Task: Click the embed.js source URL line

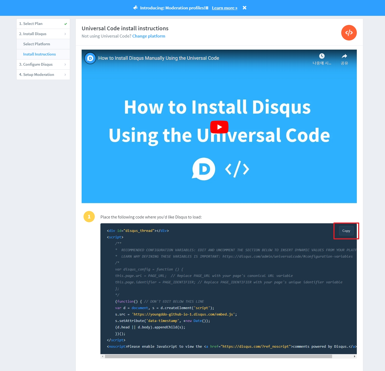Action: click(x=176, y=314)
